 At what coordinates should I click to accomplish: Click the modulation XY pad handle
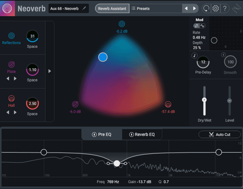[x=214, y=40]
